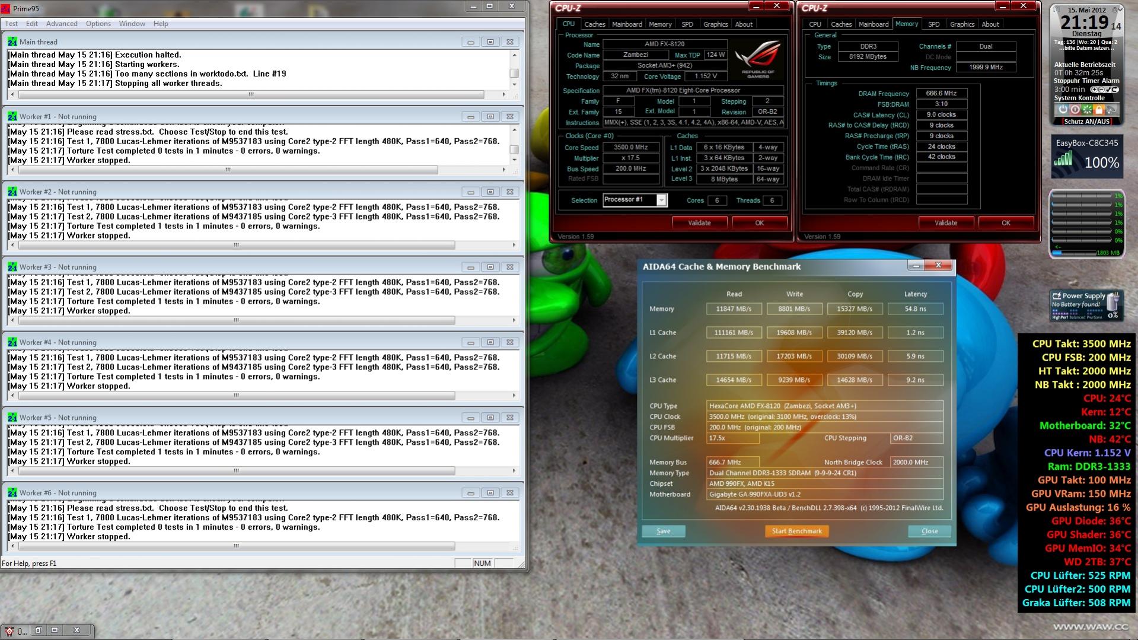Click the minus timer icon beside 3:00 min
The image size is (1138, 640).
coord(1101,90)
